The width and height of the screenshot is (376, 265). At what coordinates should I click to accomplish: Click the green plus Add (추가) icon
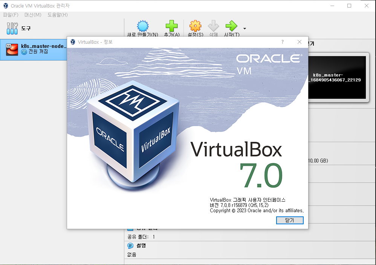pyautogui.click(x=172, y=26)
